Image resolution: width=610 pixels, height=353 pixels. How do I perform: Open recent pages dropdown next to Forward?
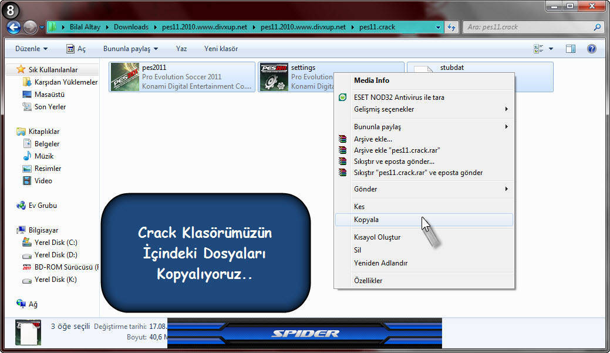coord(42,28)
